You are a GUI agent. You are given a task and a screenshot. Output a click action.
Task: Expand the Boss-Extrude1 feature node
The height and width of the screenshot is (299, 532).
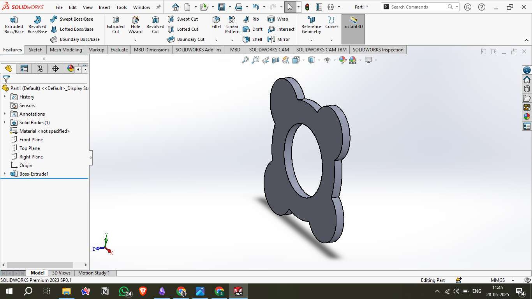(5, 174)
